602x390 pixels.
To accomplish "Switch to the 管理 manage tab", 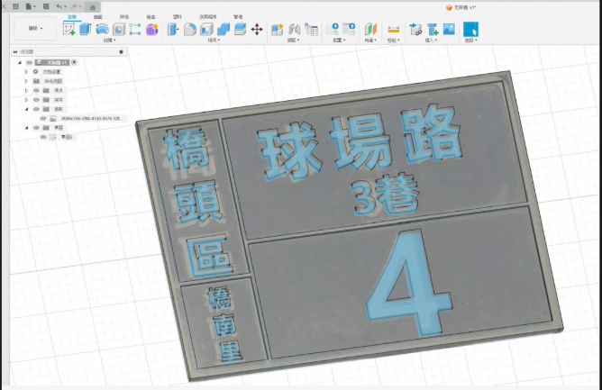I will [238, 17].
